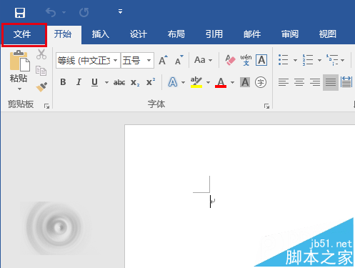Apply yellow text highlight color
The image size is (355, 268).
[196, 82]
